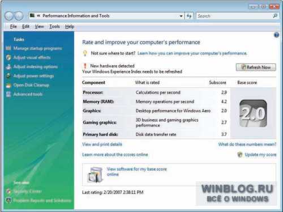Click the light bulb tip icon
Screen dimensions: 283x212
pyautogui.click(x=85, y=53)
